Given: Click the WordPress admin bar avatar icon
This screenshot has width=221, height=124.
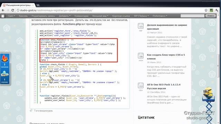Looking at the screenshot, I should (3, 16).
